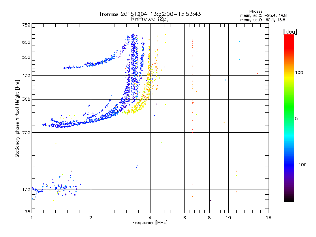The height and width of the screenshot is (237, 316).
Task: Click the "Frequency [MHz]" axis title
Action: coord(150,223)
